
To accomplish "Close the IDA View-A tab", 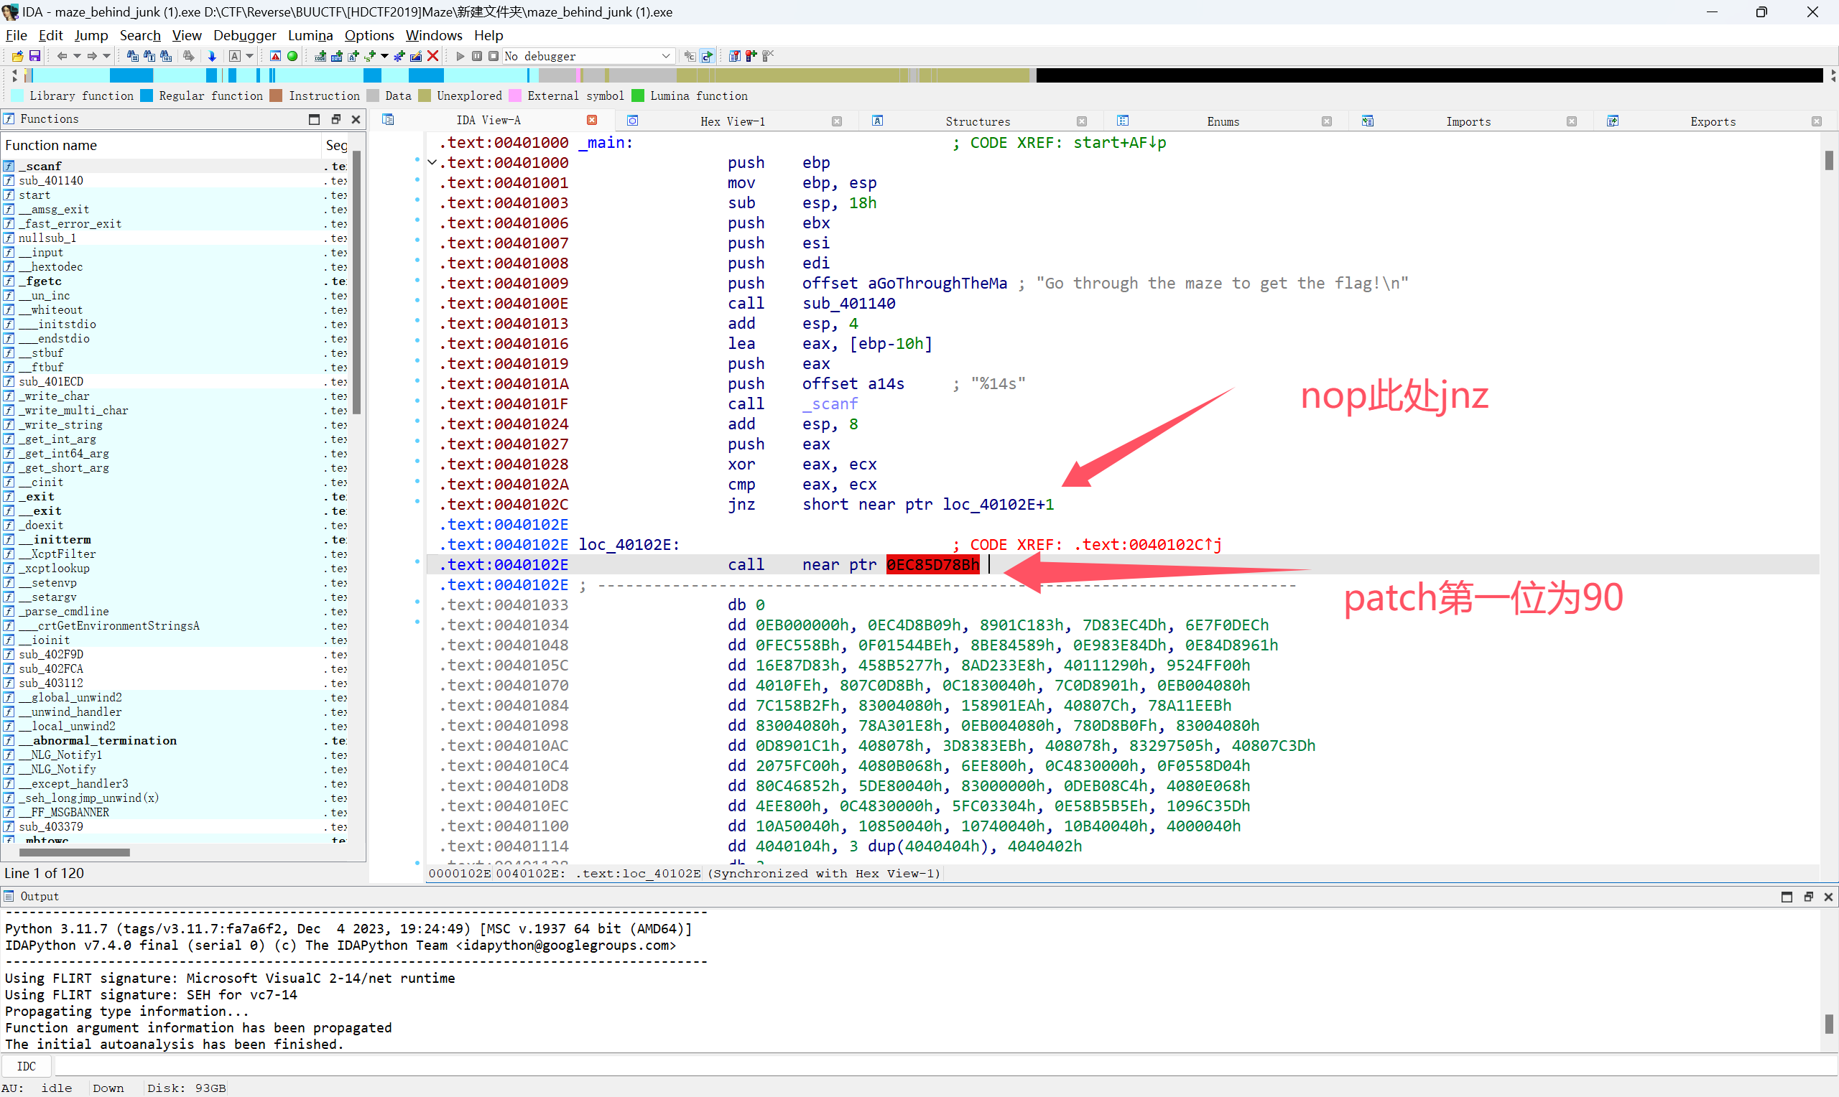I will 591,120.
